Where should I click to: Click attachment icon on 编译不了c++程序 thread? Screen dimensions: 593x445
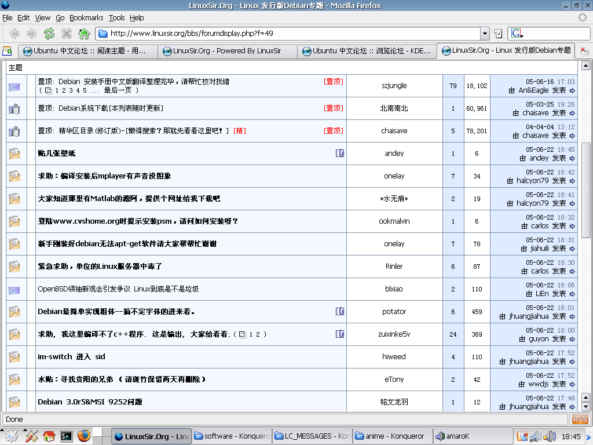coord(339,334)
